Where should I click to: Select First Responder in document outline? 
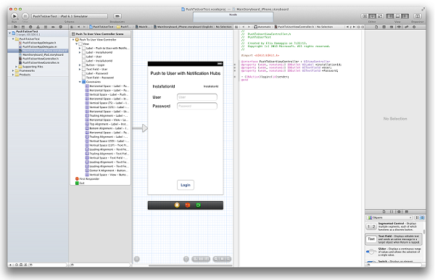pyautogui.click(x=87, y=179)
